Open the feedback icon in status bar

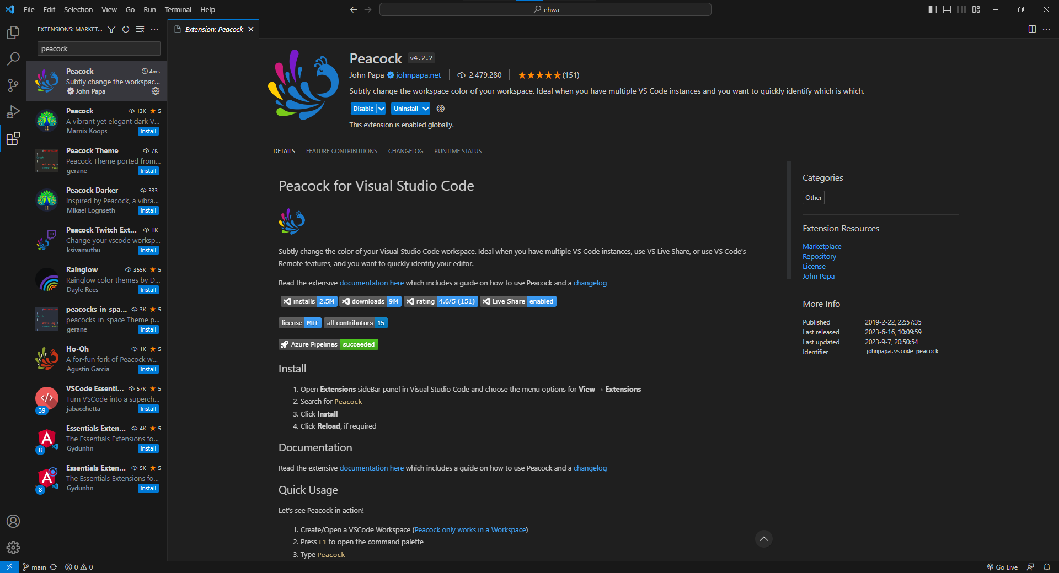pyautogui.click(x=1030, y=567)
